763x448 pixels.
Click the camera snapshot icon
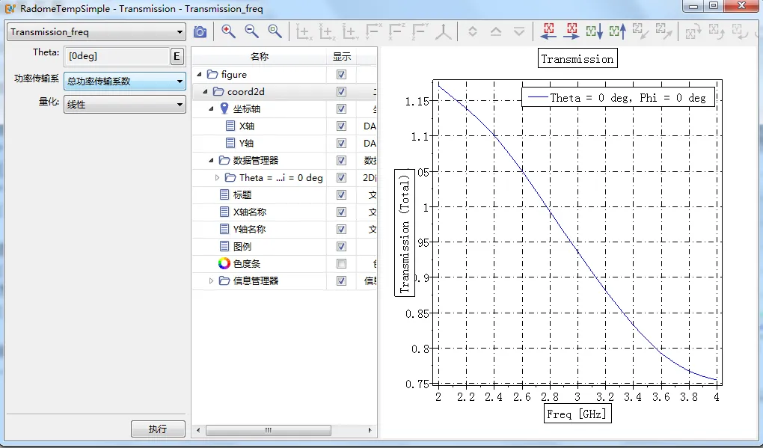click(200, 31)
